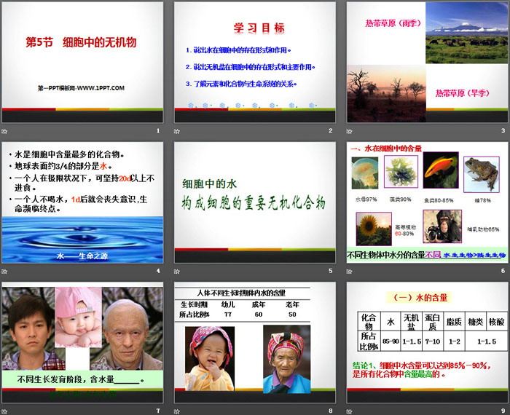This screenshot has height=415, width=510.
Task: Click the transition star icon below slide 8
Action: (177, 411)
